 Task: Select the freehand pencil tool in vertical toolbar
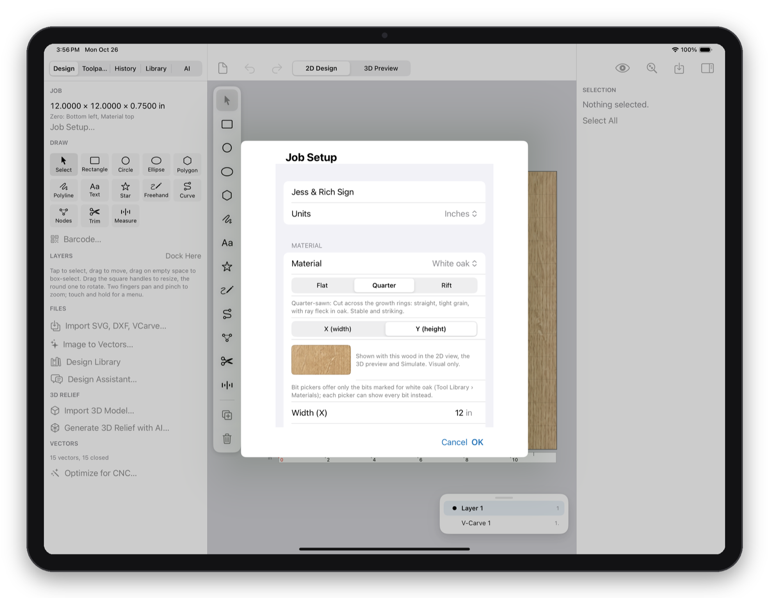click(x=227, y=290)
